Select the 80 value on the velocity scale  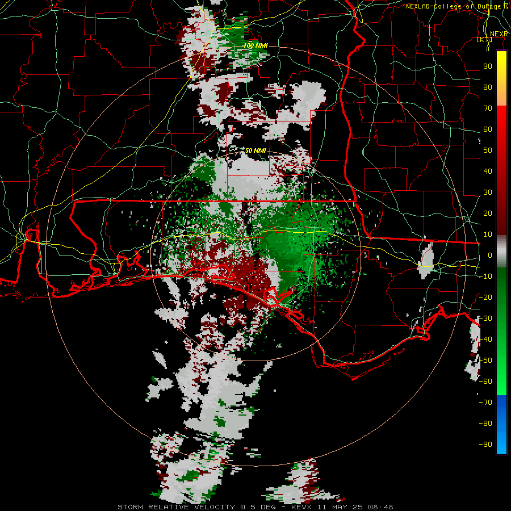click(488, 87)
